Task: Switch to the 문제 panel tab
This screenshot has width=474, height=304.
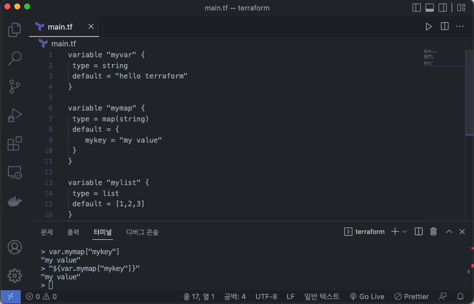Action: coord(47,232)
